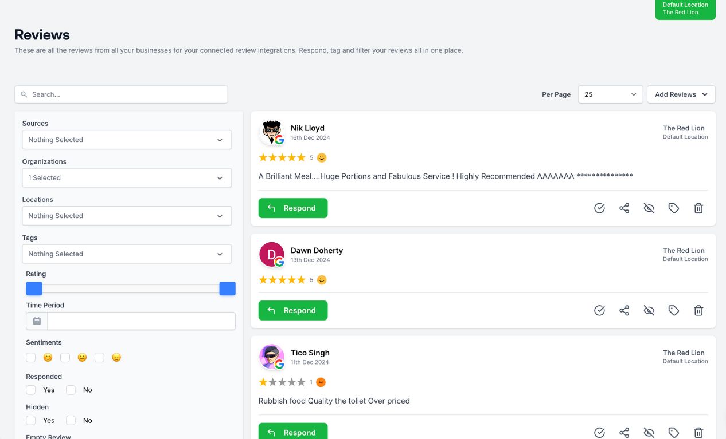
Task: Respond to Dawn Doherty's review
Action: [x=293, y=310]
